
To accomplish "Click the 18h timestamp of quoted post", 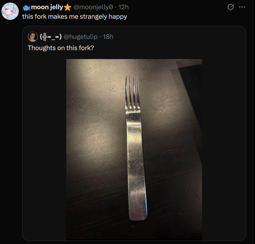I will coord(108,37).
